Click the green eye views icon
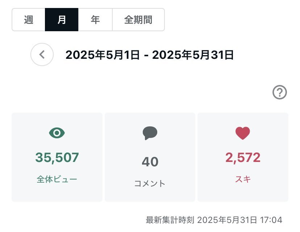Viewport: 300px width, 232px height. click(57, 133)
